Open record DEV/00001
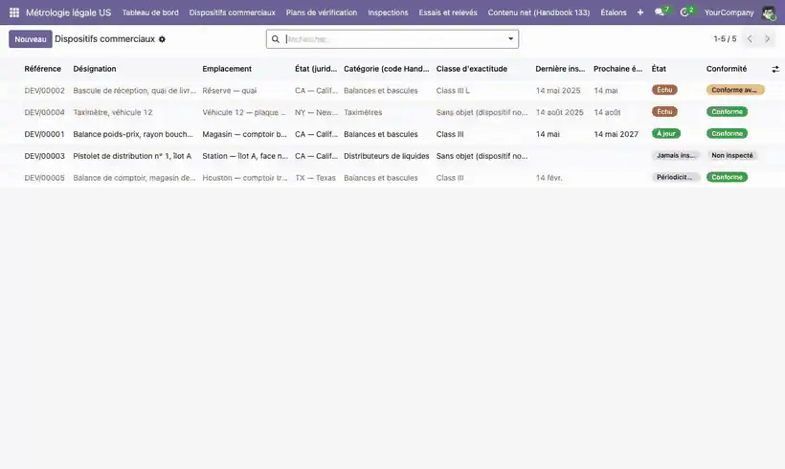Image resolution: width=785 pixels, height=469 pixels. click(x=45, y=134)
